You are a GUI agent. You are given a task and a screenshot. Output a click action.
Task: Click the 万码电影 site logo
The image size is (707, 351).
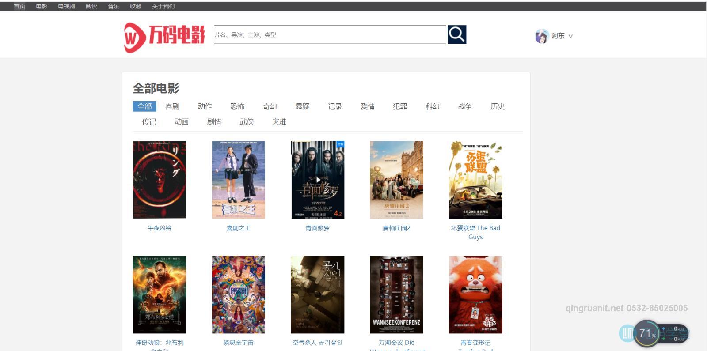[x=164, y=37]
